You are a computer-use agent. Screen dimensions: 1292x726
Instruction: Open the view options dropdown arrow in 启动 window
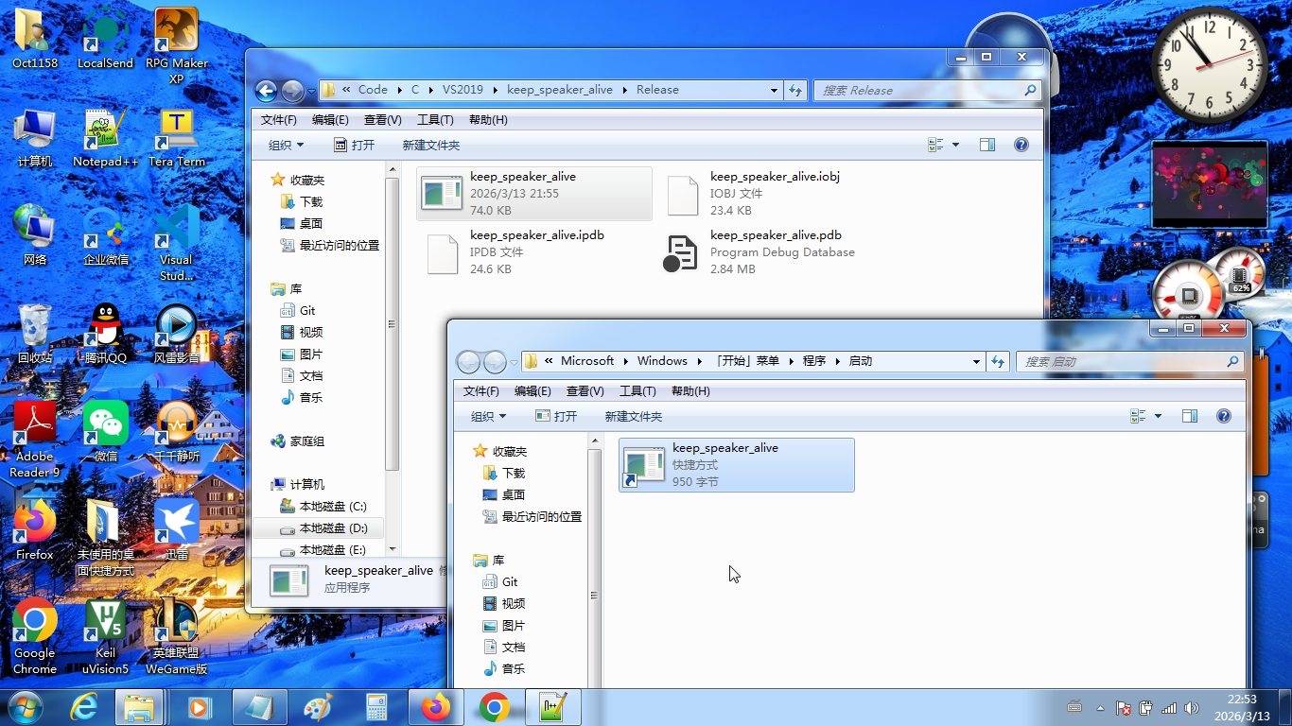click(x=1158, y=416)
